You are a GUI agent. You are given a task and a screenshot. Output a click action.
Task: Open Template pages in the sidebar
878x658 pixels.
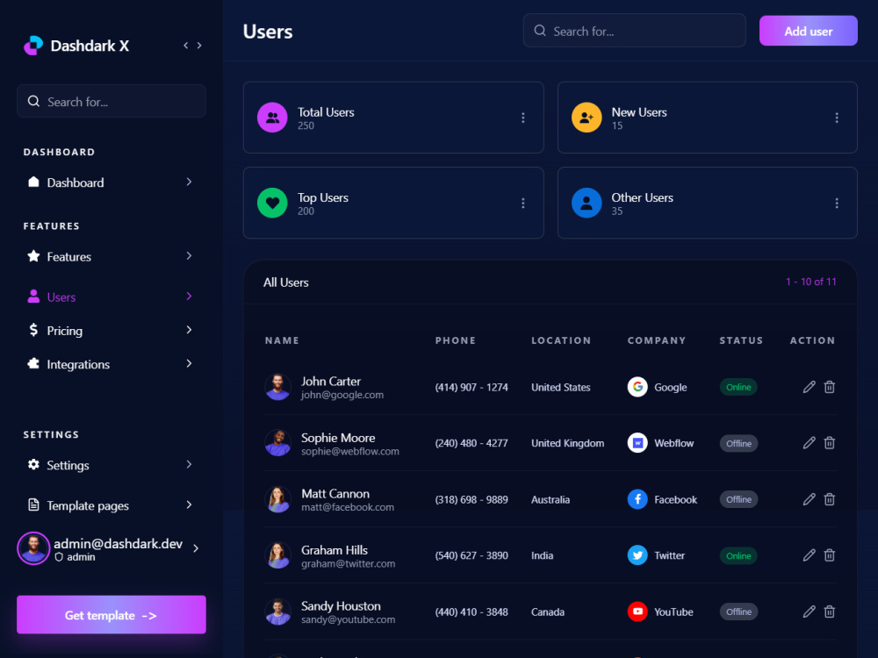(111, 505)
